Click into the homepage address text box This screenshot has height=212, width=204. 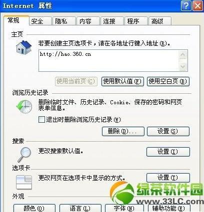click(108, 61)
